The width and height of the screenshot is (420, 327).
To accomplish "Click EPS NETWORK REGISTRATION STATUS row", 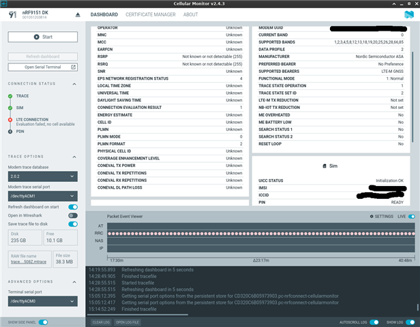I will (170, 78).
